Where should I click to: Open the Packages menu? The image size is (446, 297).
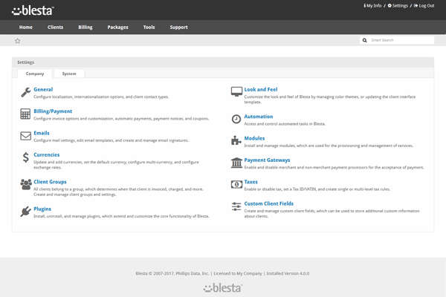tap(117, 27)
